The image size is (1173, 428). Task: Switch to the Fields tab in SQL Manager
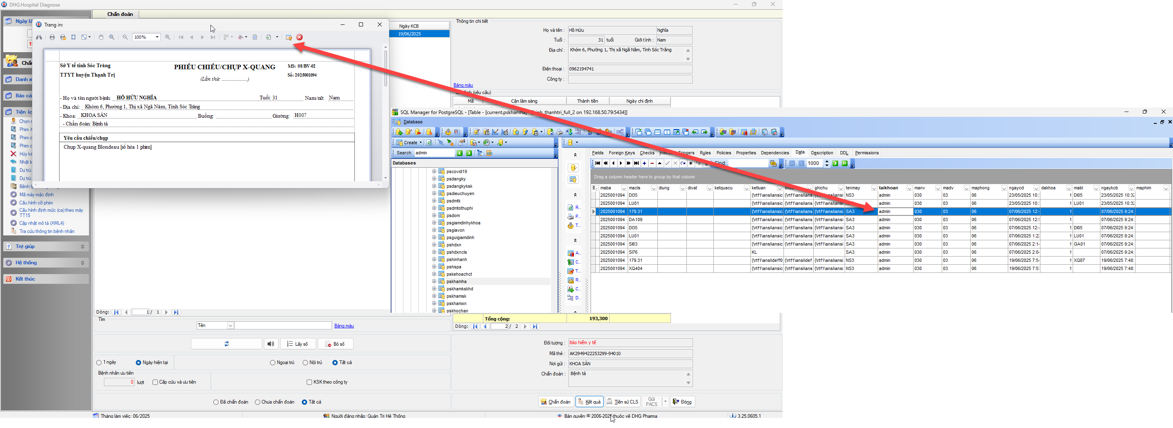(x=598, y=153)
